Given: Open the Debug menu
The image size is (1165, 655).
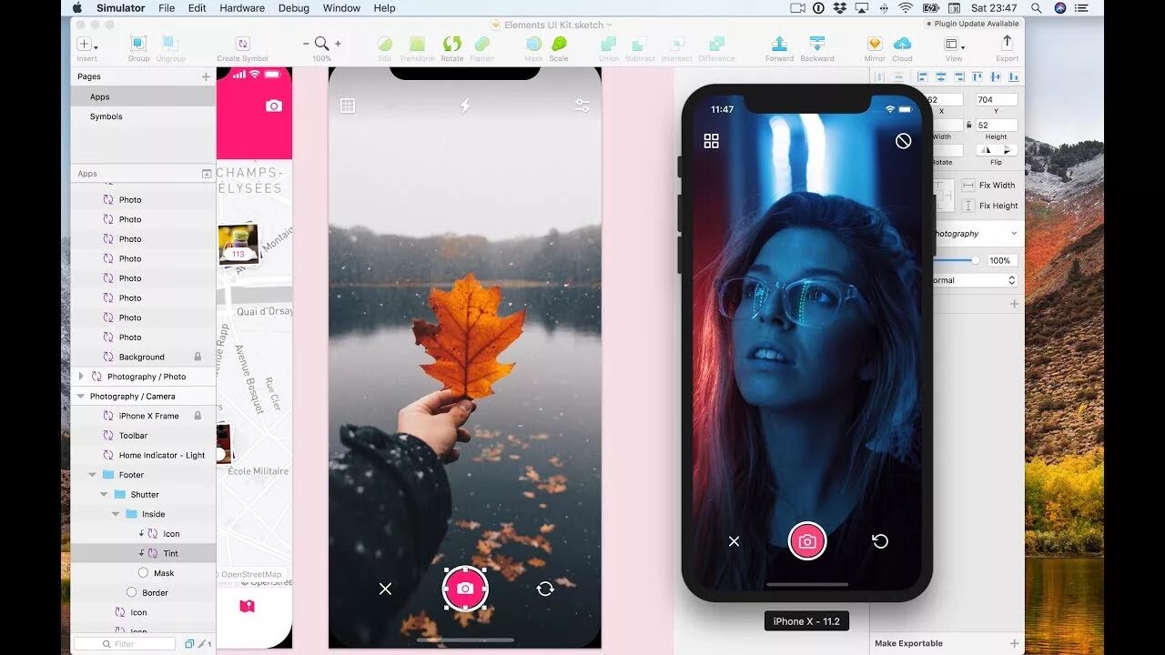Looking at the screenshot, I should coord(294,8).
